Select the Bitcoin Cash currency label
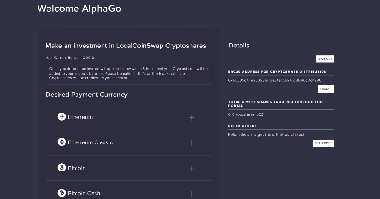Image resolution: width=380 pixels, height=199 pixels. [x=84, y=193]
